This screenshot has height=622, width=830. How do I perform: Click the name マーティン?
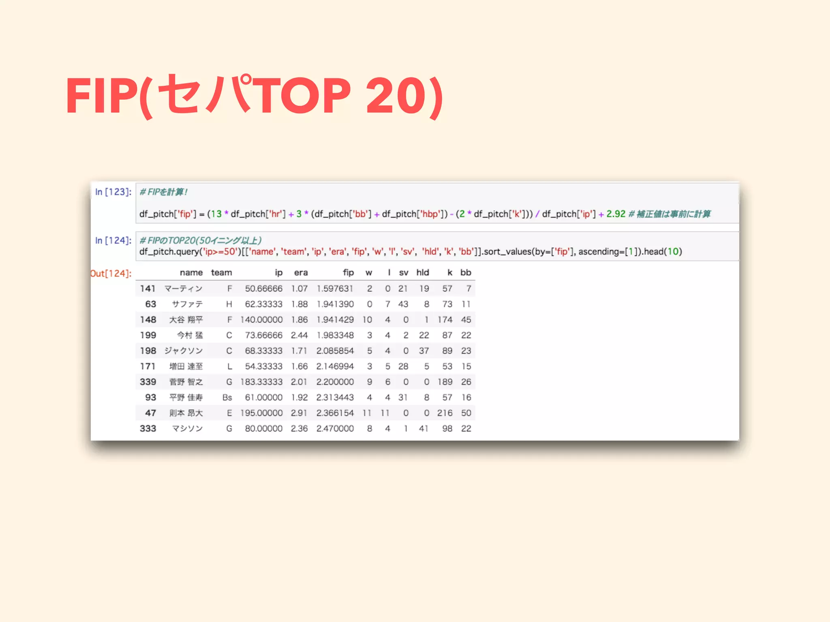coord(184,289)
